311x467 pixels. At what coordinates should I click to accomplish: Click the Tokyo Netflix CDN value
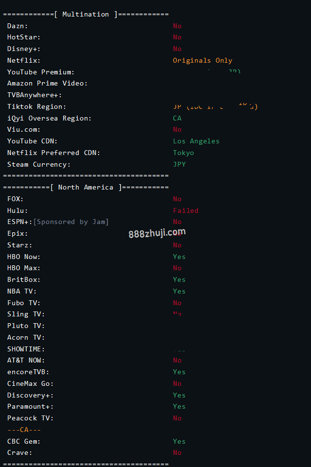coord(184,153)
